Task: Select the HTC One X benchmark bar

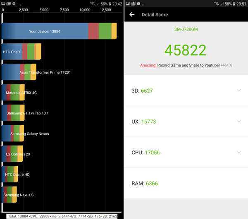Action: [x=21, y=52]
